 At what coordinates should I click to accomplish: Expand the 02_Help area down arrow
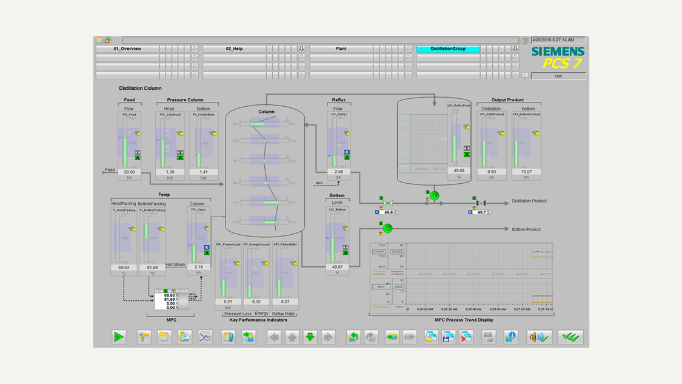pos(301,49)
